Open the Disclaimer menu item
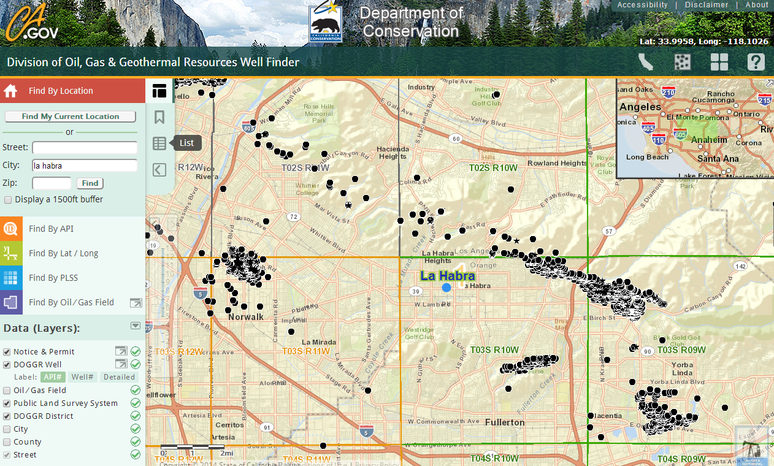The height and width of the screenshot is (466, 774). [x=707, y=5]
